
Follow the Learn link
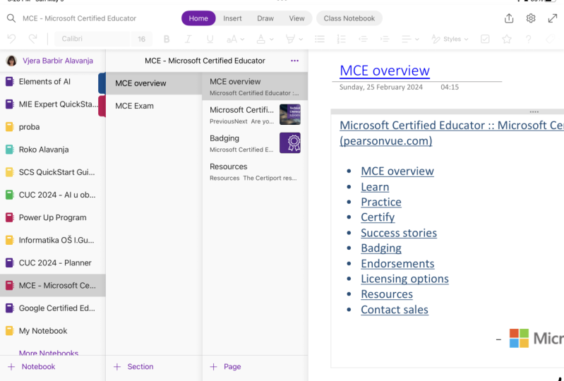pos(375,187)
